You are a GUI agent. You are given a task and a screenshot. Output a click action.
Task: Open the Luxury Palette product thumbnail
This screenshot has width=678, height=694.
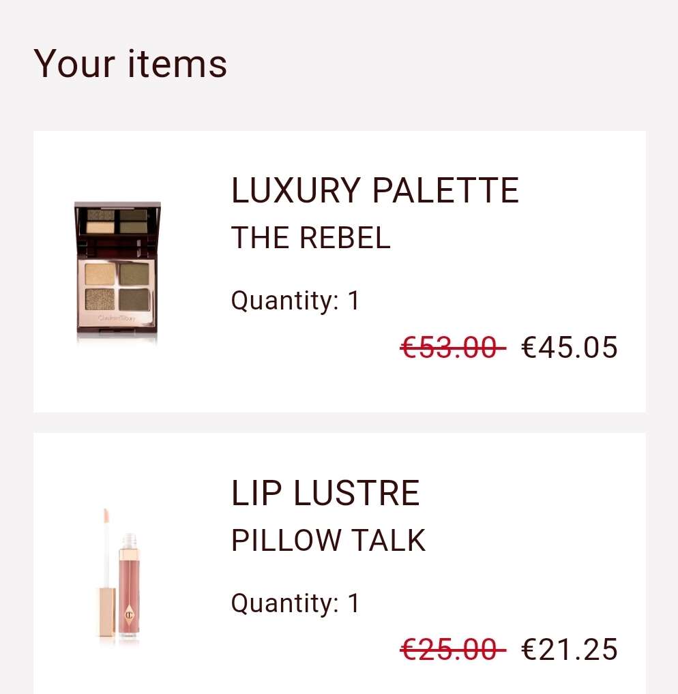pos(117,271)
